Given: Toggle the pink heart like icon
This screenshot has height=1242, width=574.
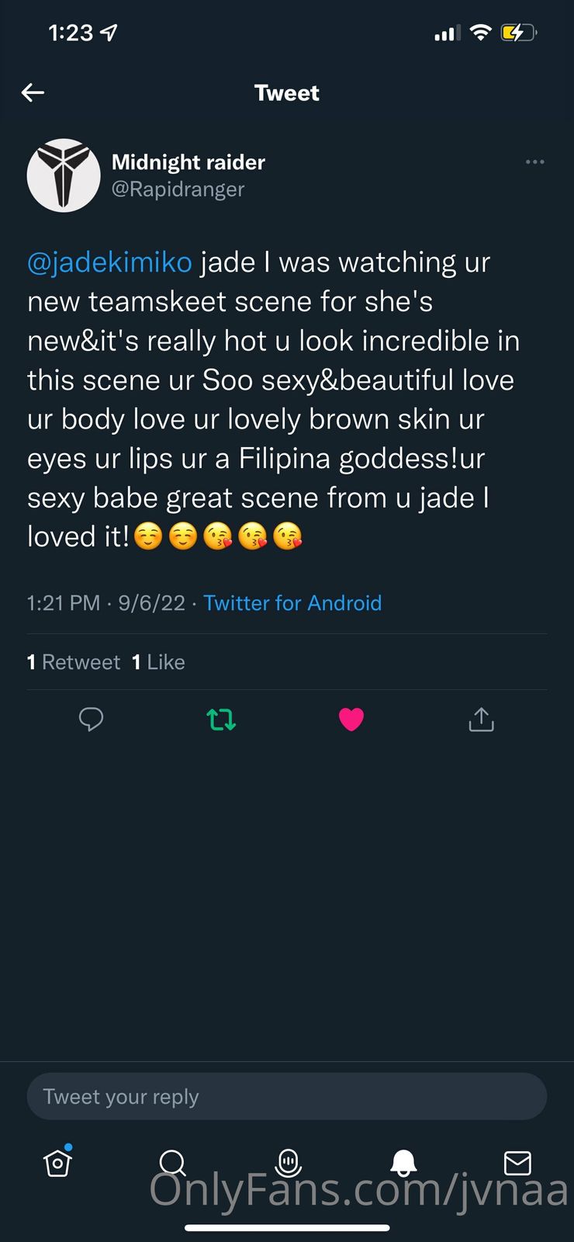Looking at the screenshot, I should 351,720.
